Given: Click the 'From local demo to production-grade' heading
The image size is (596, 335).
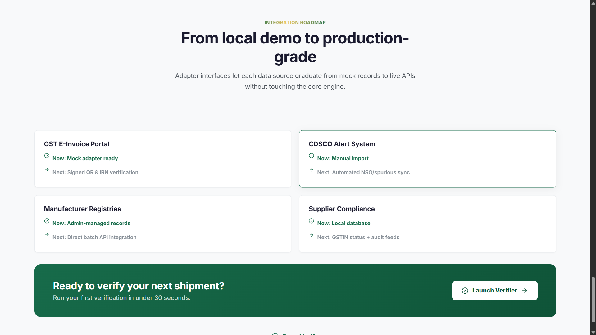Looking at the screenshot, I should pos(295,48).
